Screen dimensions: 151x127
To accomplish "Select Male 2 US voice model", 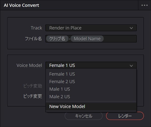I will (x=60, y=96).
